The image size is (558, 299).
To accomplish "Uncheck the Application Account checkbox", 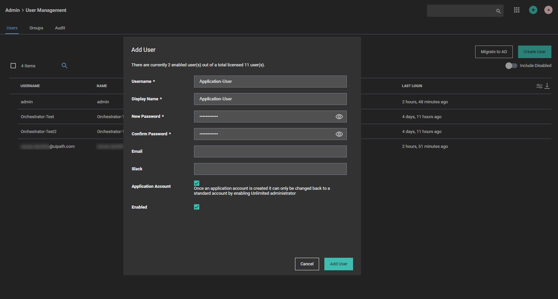I will (197, 183).
